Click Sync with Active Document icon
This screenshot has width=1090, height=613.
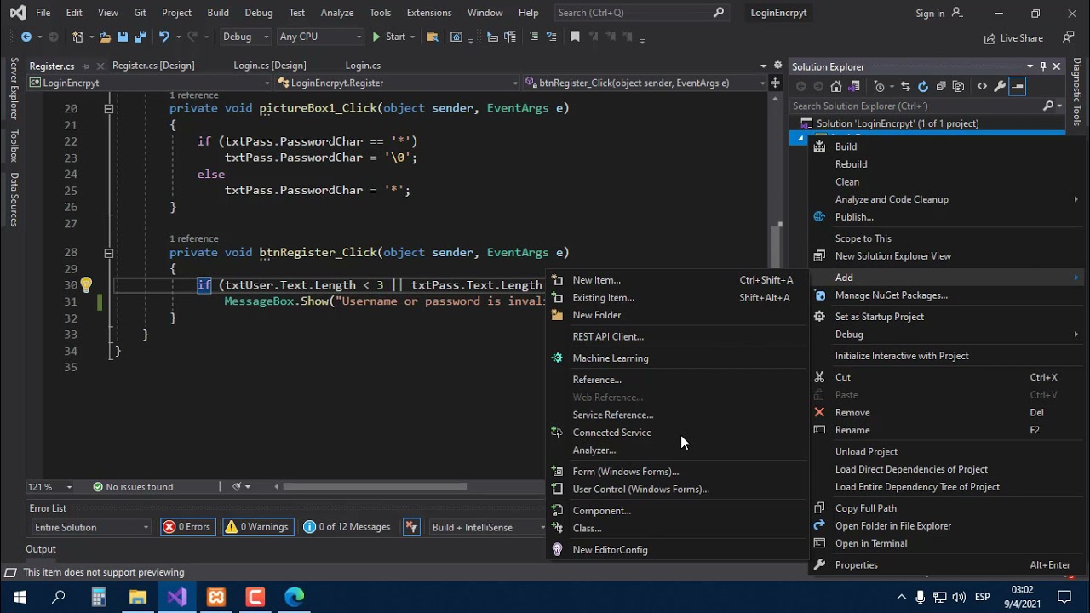[x=905, y=86]
